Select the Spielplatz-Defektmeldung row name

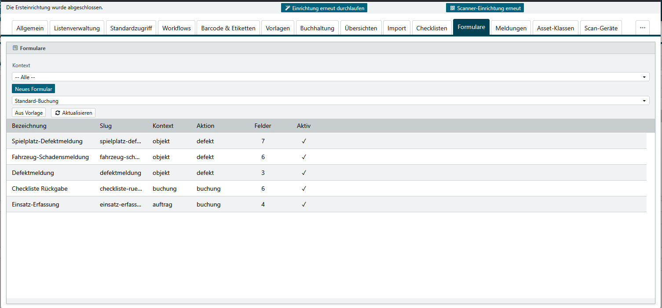(47, 141)
